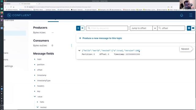Close the Control Center browser tab
Viewport: 196px width, 110px height.
37,4
